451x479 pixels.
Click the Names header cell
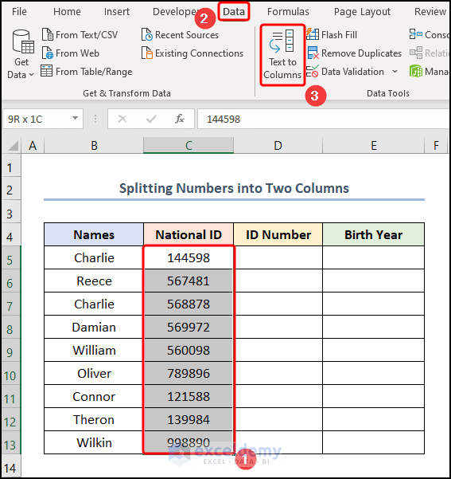pos(94,234)
